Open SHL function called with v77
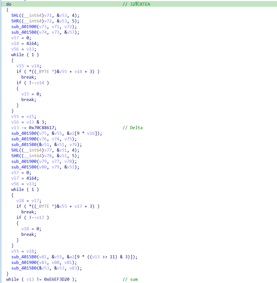The image size is (277, 283). [15, 150]
